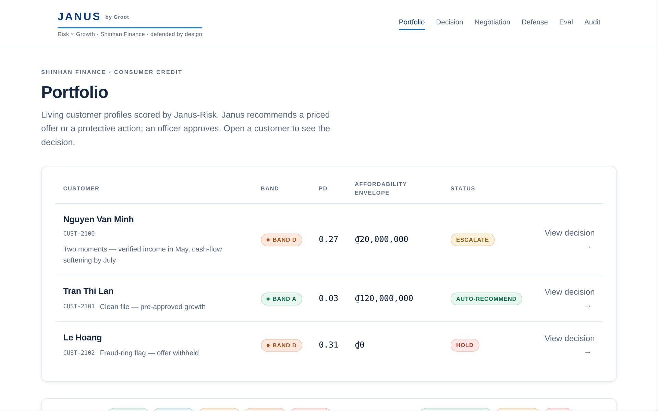Select the AUTO-RECOMMEND status badge

coord(486,299)
